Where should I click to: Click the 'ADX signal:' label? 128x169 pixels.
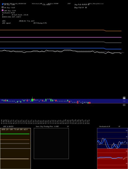point(6,23)
